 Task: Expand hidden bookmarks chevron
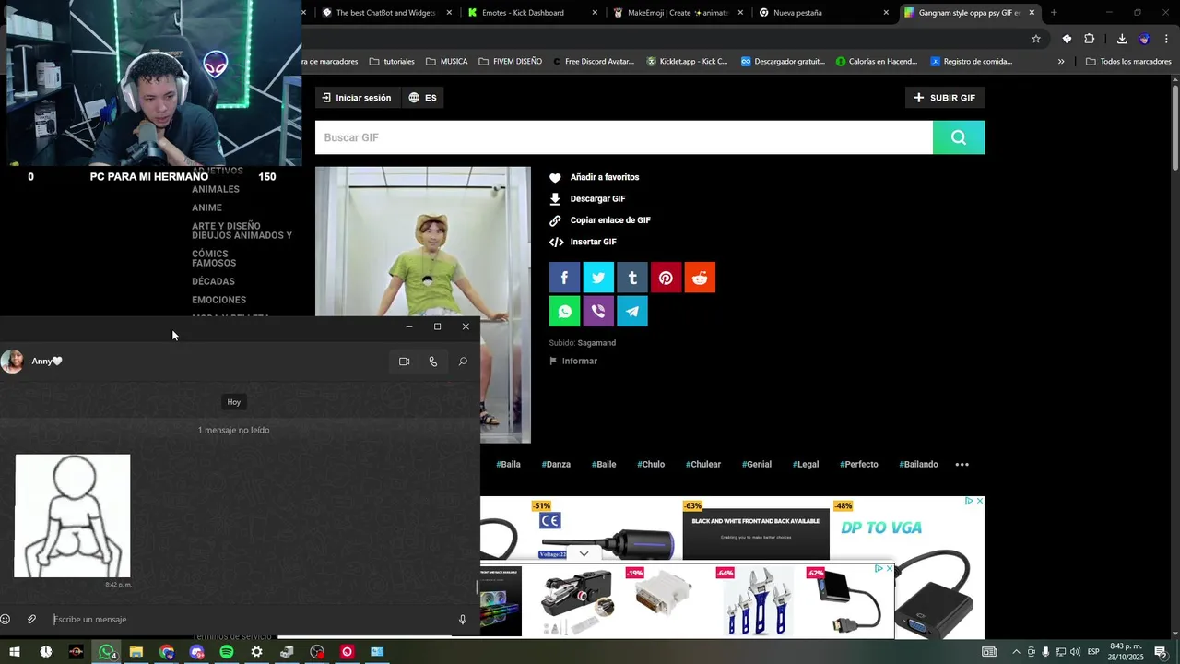click(x=1061, y=62)
